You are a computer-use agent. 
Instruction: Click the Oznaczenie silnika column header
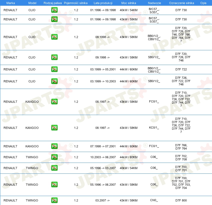[x=181, y=3]
